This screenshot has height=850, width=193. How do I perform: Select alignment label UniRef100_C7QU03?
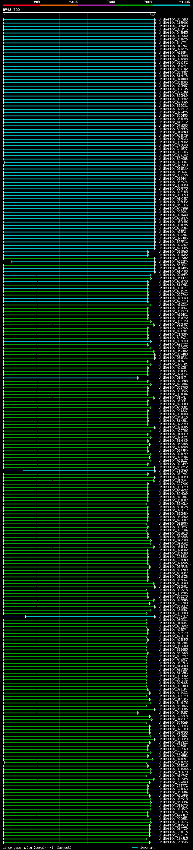[173, 146]
